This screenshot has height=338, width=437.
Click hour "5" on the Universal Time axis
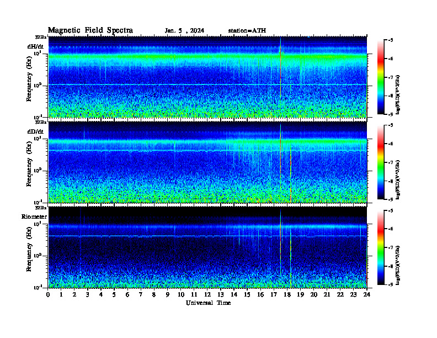pos(114,294)
